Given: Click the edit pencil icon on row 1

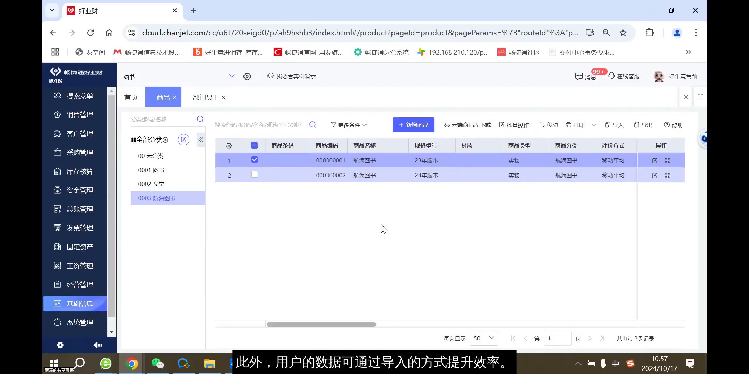Looking at the screenshot, I should coord(654,160).
